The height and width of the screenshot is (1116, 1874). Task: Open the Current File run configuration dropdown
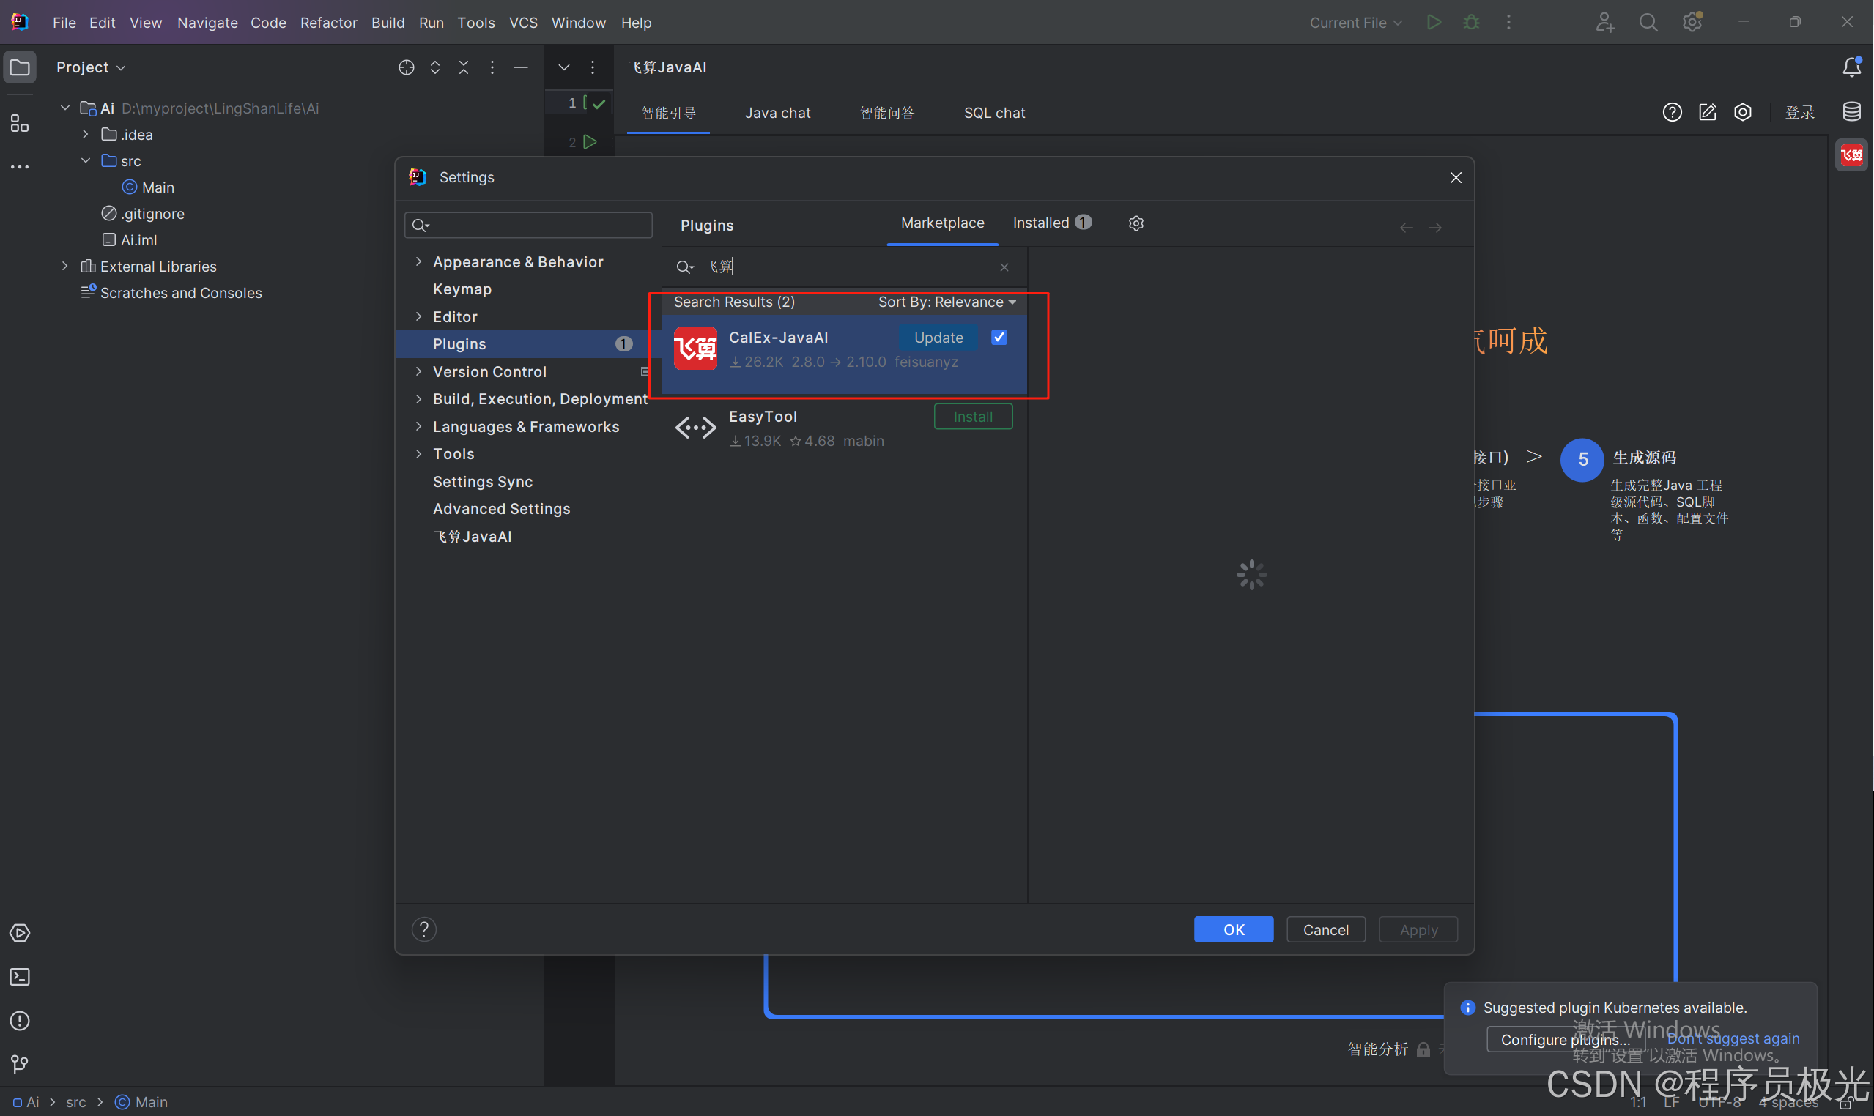click(1355, 23)
